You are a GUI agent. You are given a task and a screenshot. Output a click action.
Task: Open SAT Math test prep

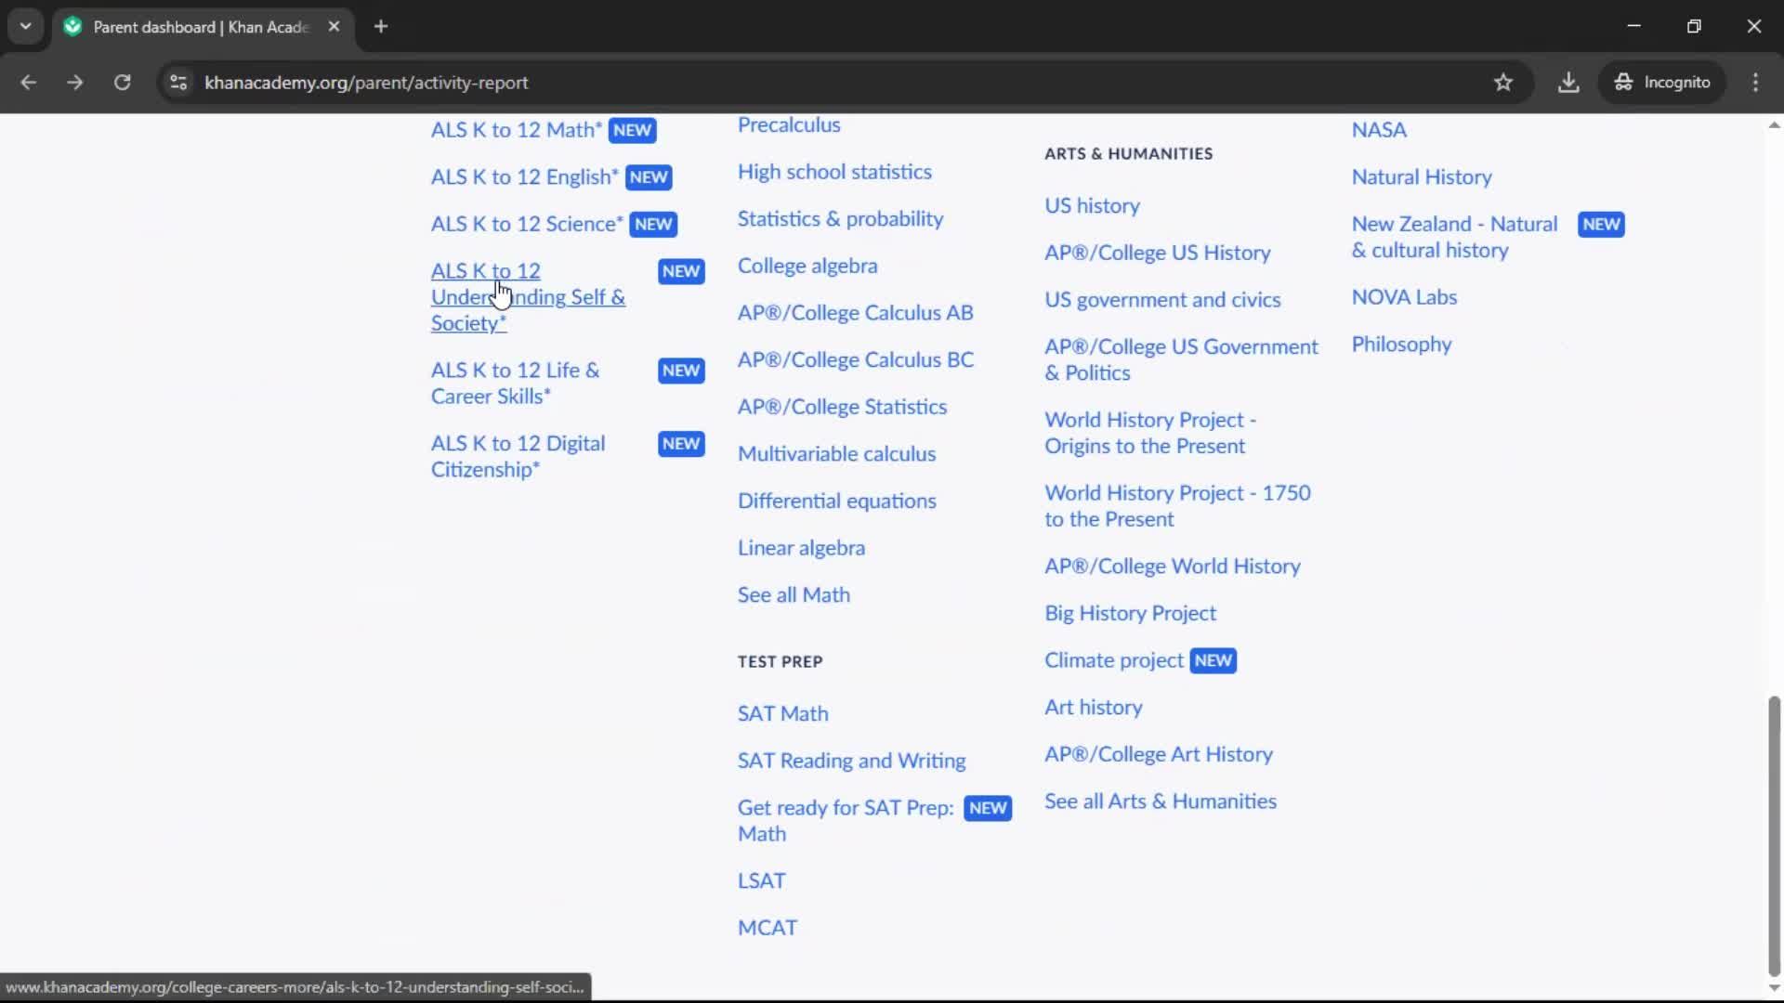click(783, 714)
